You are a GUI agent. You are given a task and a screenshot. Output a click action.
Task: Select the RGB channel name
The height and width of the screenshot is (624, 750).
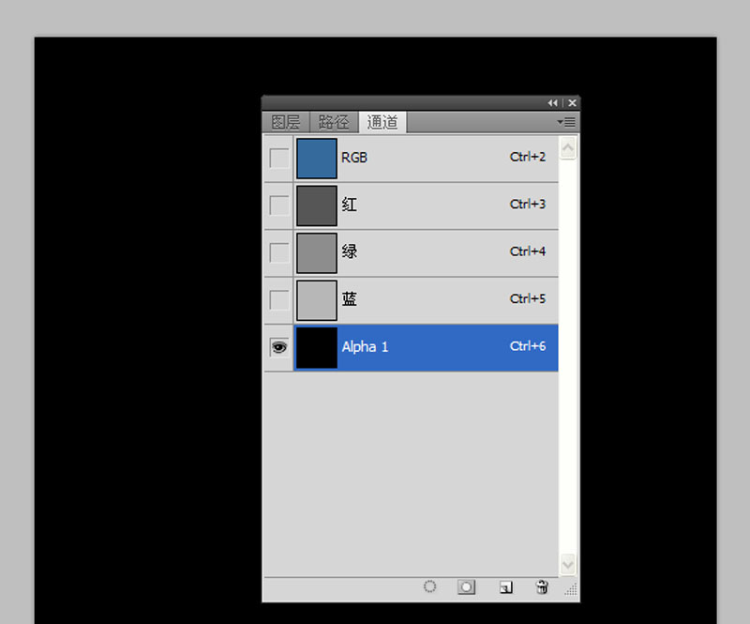click(x=354, y=158)
